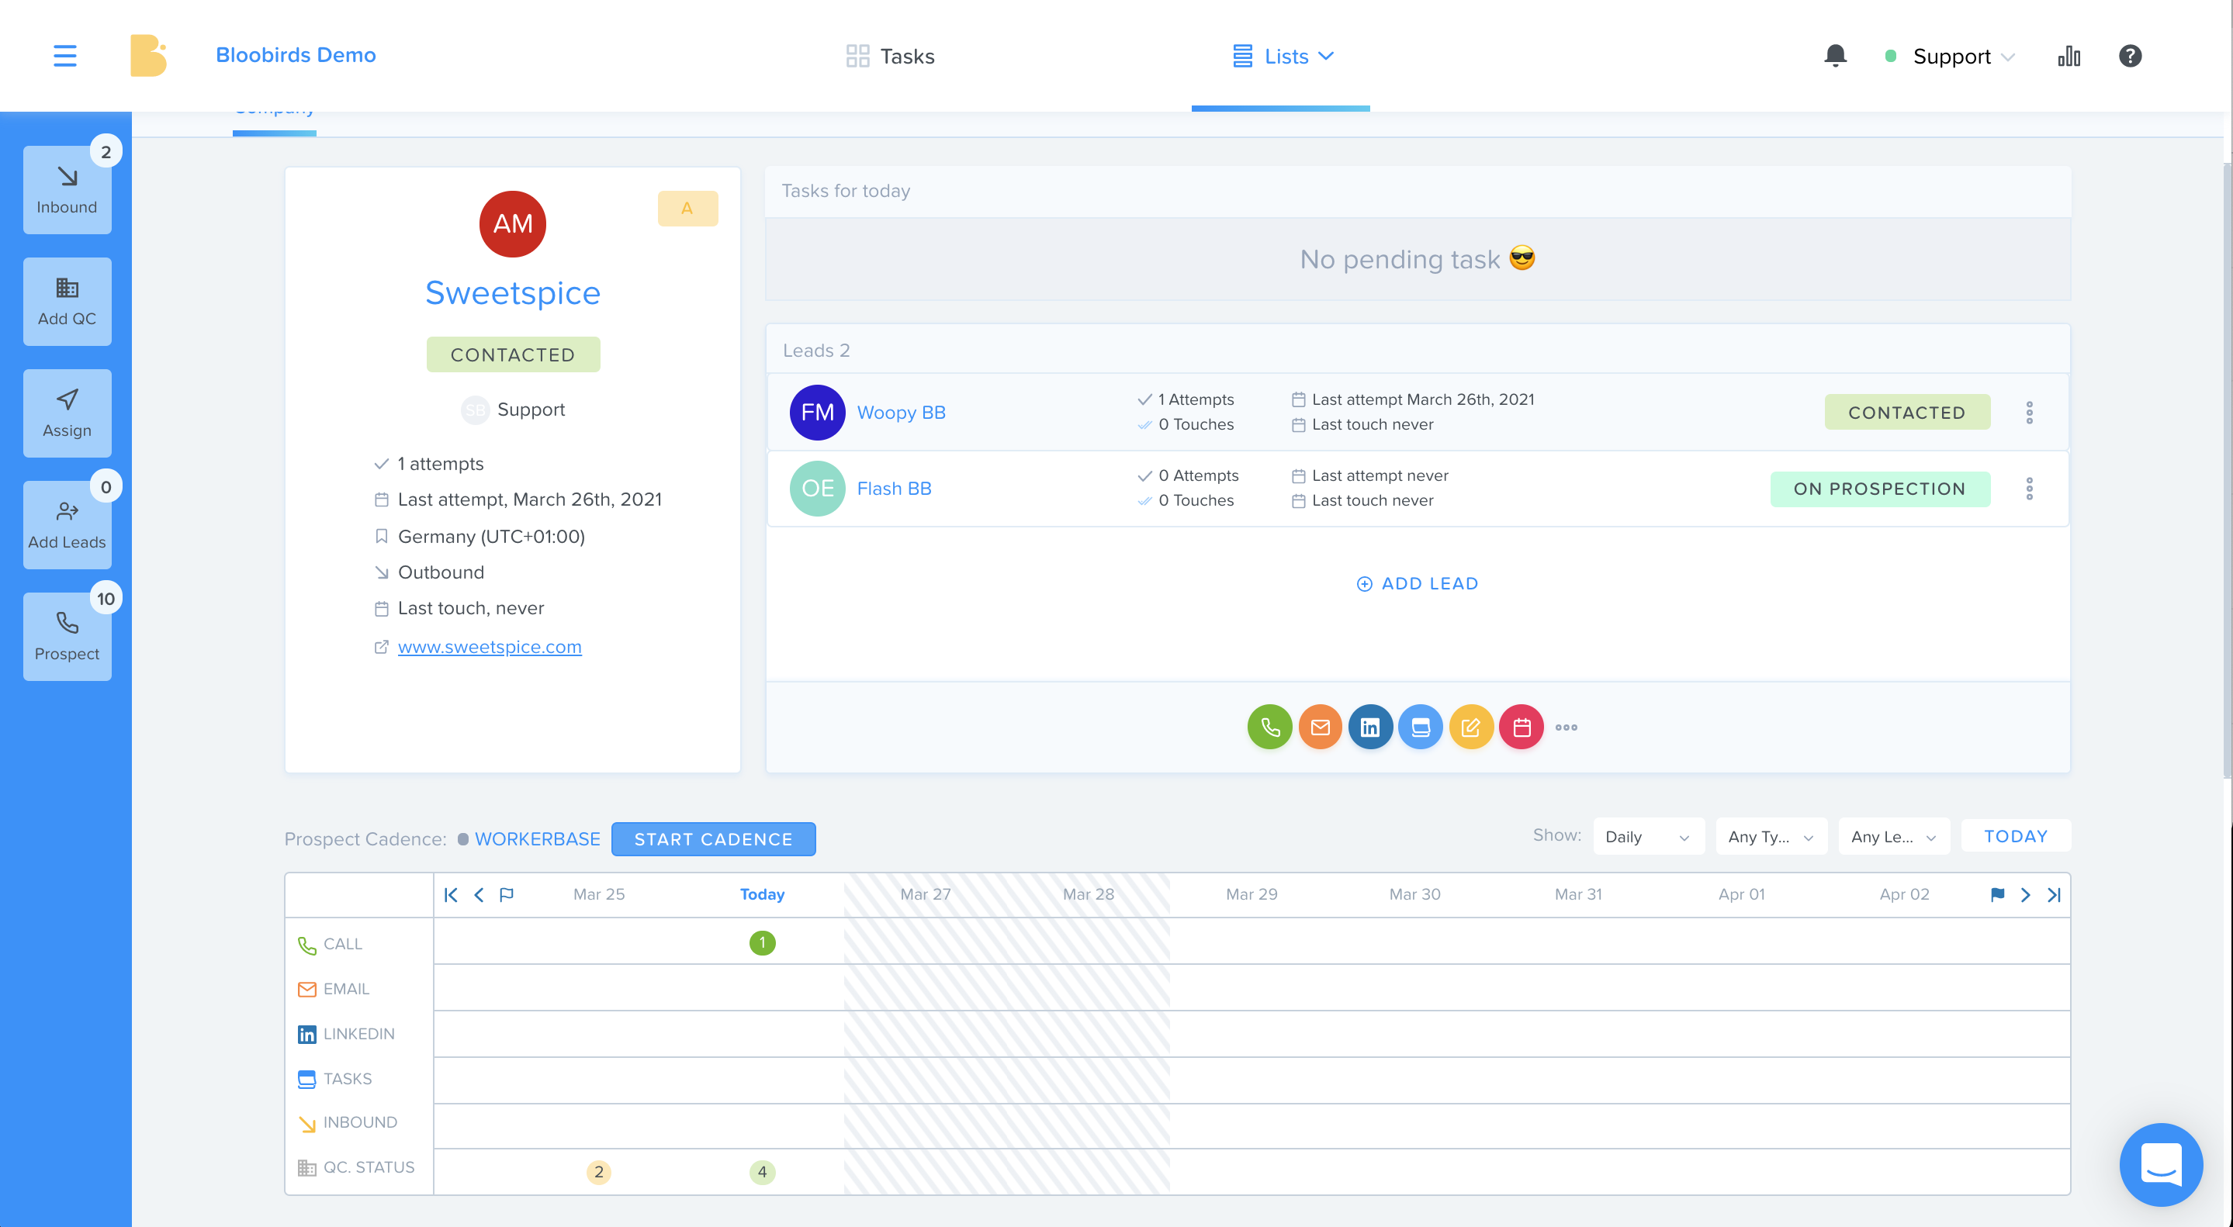Image resolution: width=2233 pixels, height=1227 pixels.
Task: Jump to last cadence date
Action: pos(2054,894)
